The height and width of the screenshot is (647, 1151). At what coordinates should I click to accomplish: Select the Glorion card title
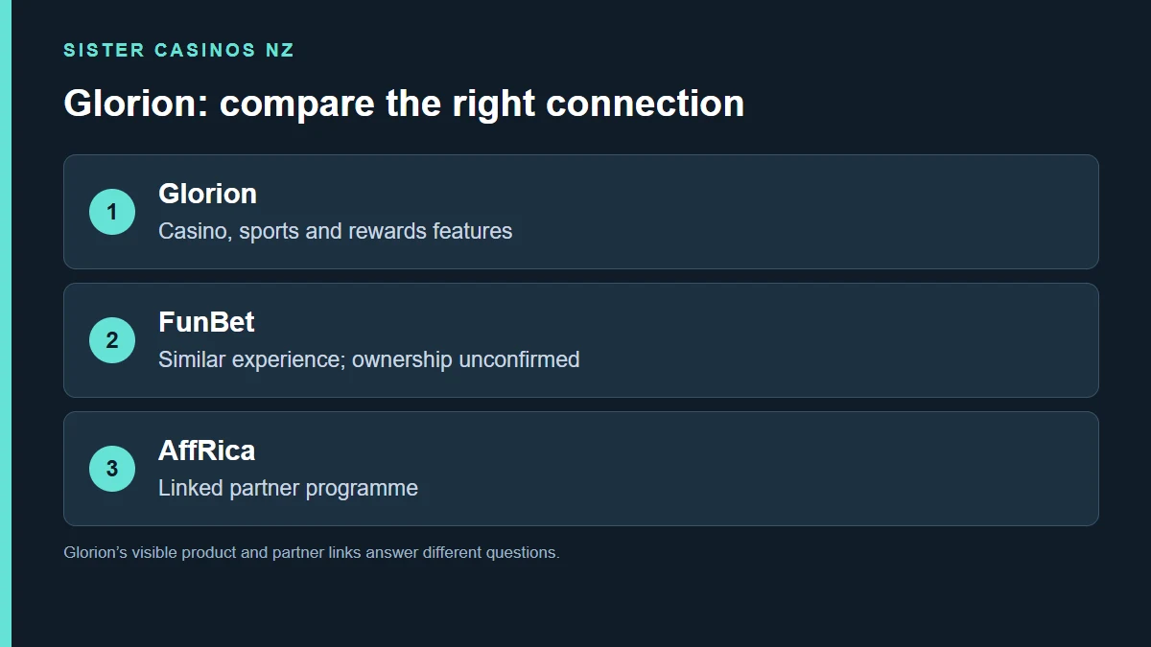coord(207,194)
